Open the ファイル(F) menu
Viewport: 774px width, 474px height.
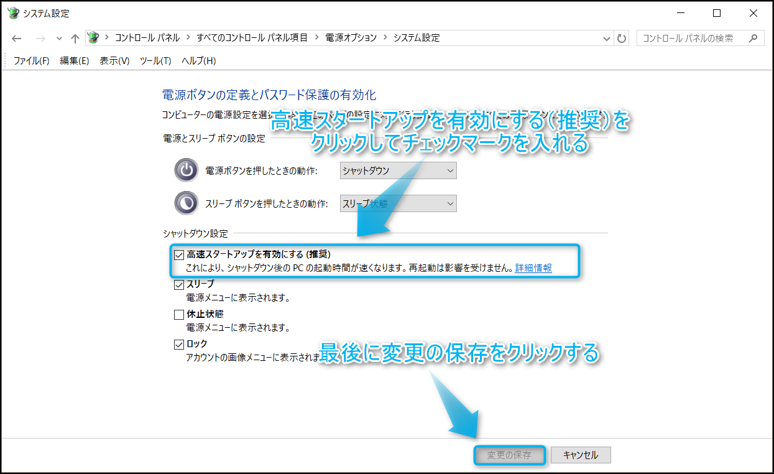click(31, 60)
